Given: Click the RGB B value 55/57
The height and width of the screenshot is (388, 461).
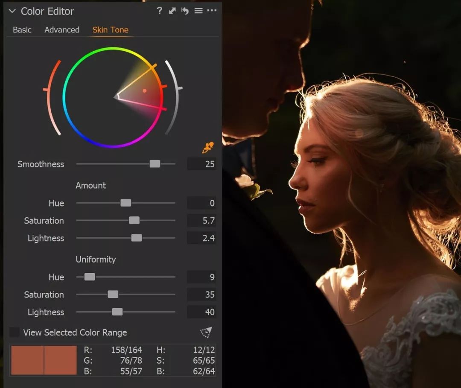Looking at the screenshot, I should click(131, 371).
